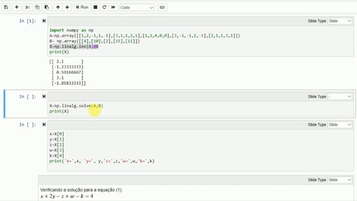
Task: Click output value -1.85833333
Action: (x=69, y=83)
